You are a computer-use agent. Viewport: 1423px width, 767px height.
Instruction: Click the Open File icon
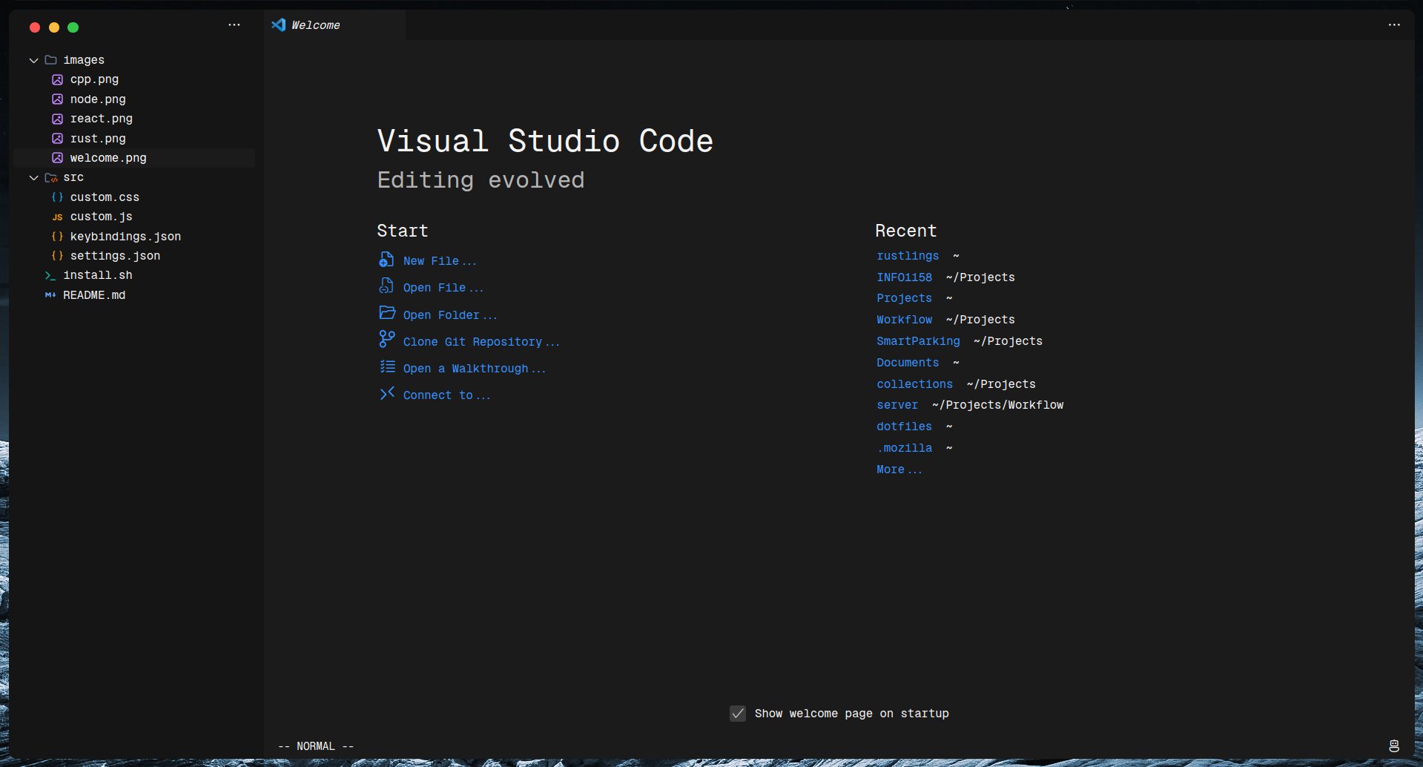(x=386, y=286)
